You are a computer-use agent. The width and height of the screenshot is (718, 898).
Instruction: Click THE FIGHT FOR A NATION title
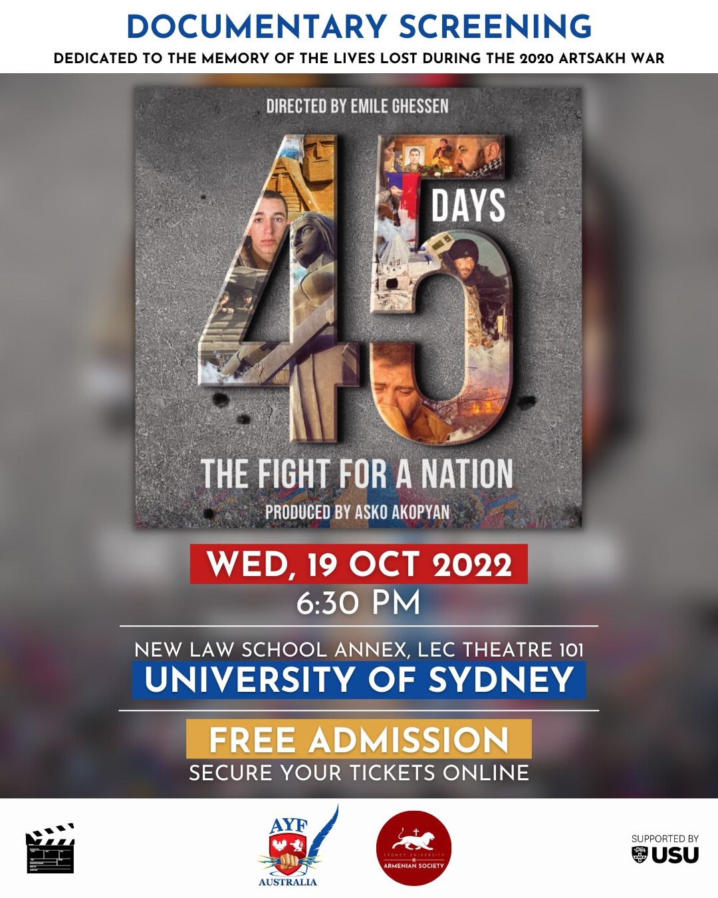pyautogui.click(x=357, y=474)
